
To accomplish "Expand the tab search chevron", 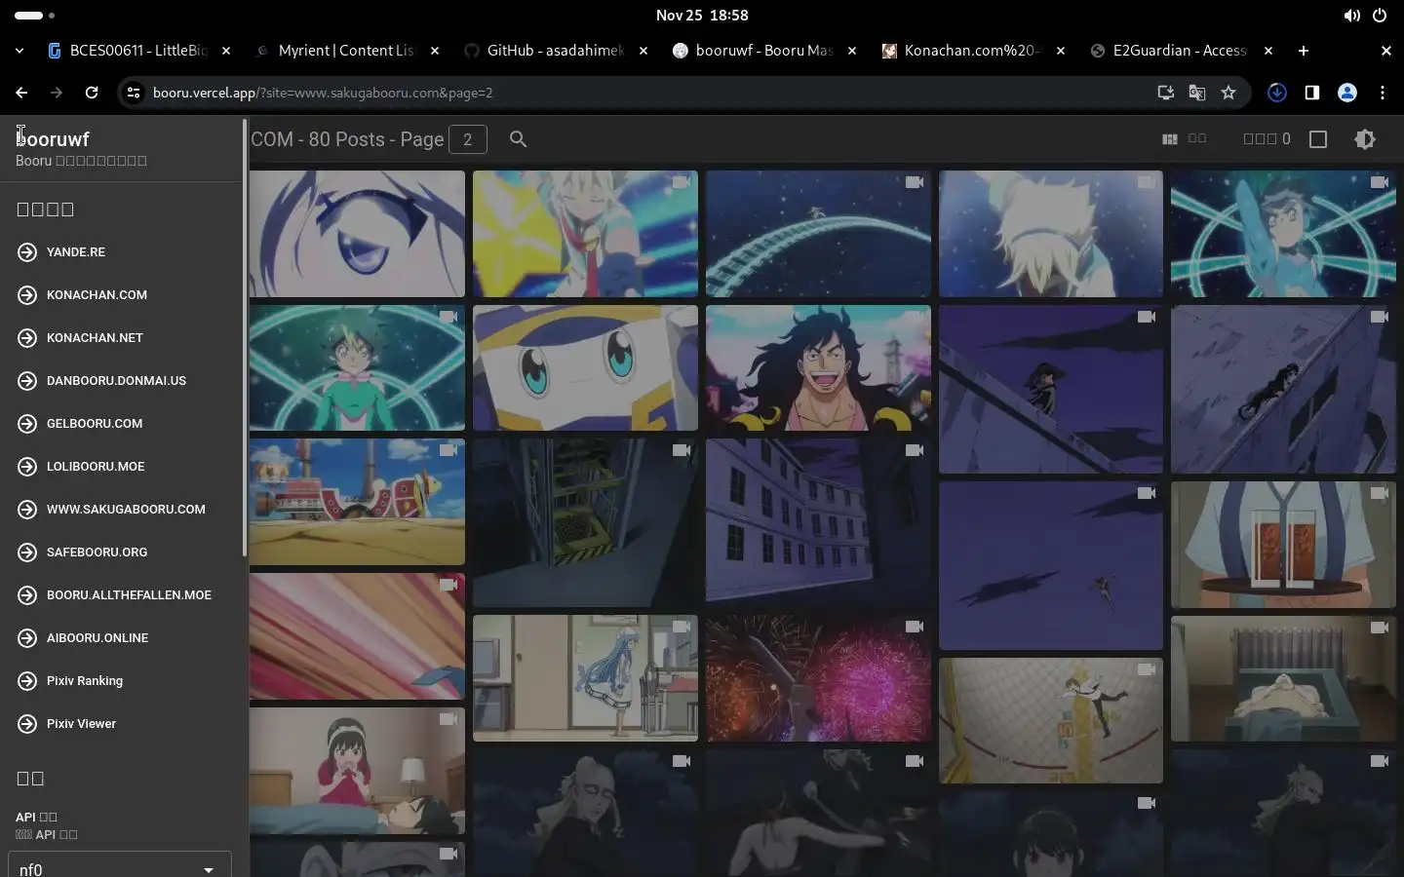I will coord(19,51).
